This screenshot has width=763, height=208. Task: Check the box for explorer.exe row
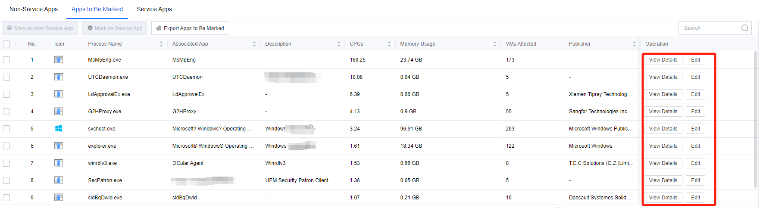6,146
